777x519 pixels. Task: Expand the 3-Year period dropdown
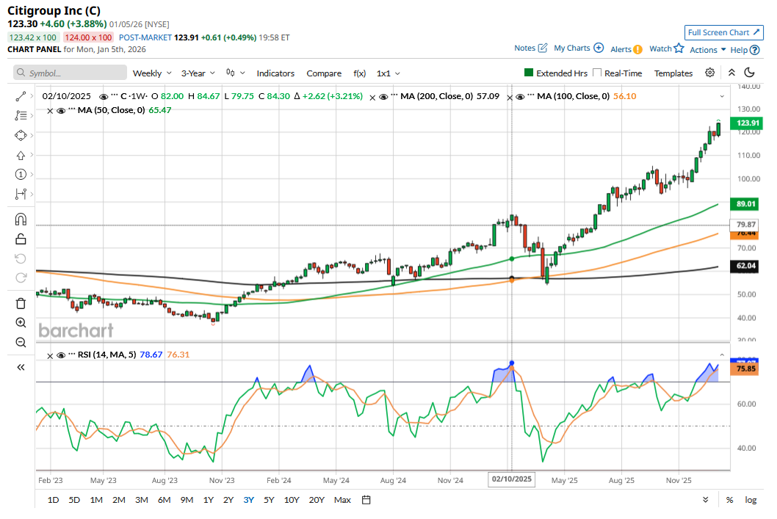pos(198,73)
